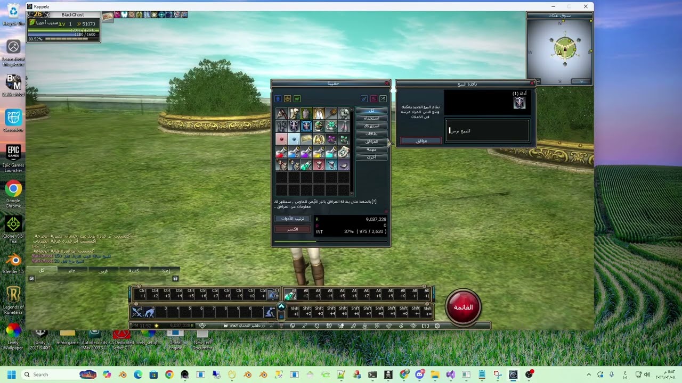Viewport: 682px width, 383px height.
Task: Click the blue equipment icon in bag header
Action: pyautogui.click(x=364, y=99)
